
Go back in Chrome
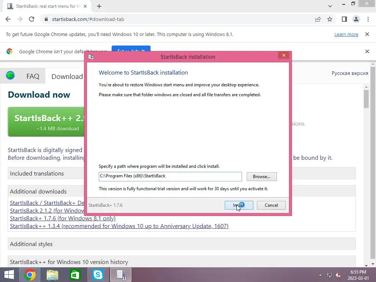[8, 19]
